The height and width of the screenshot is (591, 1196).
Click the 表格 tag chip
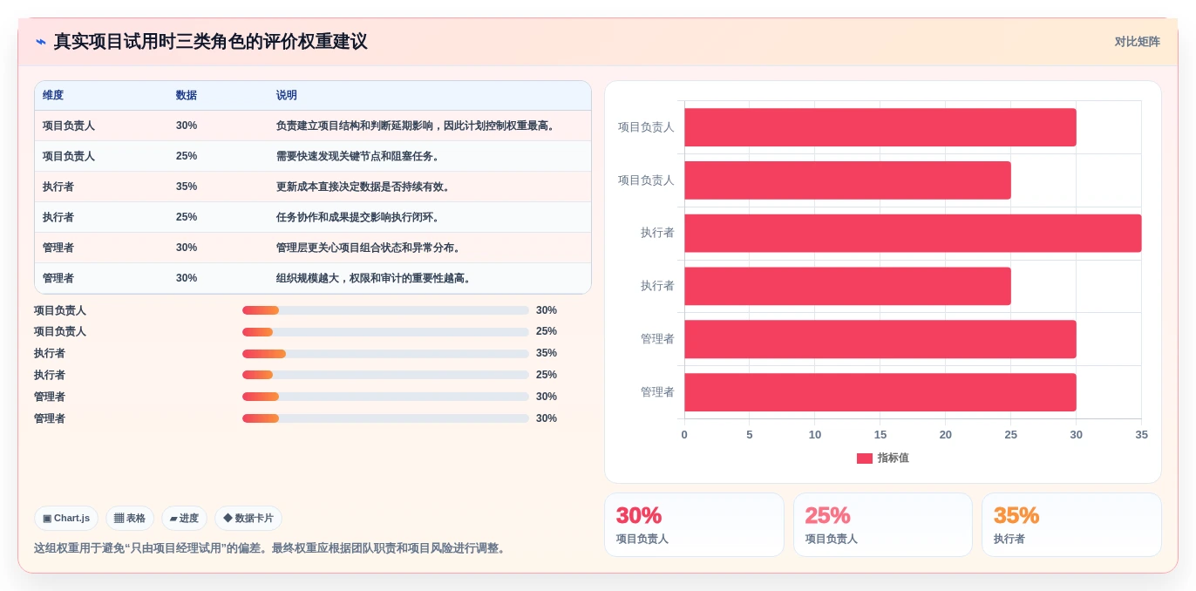pos(130,518)
